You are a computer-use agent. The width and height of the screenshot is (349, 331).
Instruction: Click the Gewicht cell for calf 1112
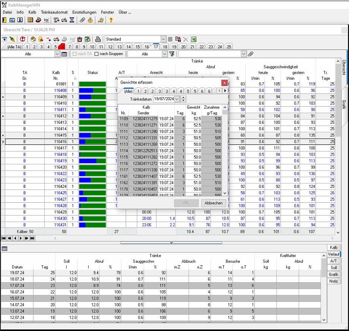point(193,138)
